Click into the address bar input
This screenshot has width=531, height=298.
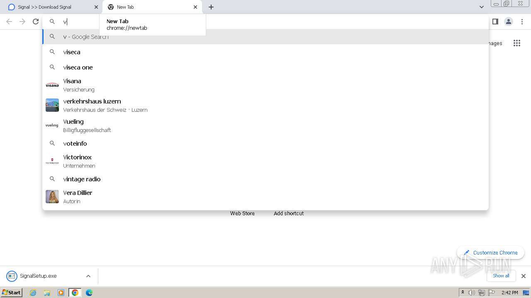[265, 22]
